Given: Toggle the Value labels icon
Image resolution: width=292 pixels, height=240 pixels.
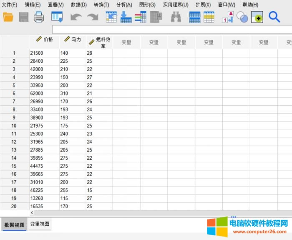Looking at the screenshot, I should tap(228, 17).
